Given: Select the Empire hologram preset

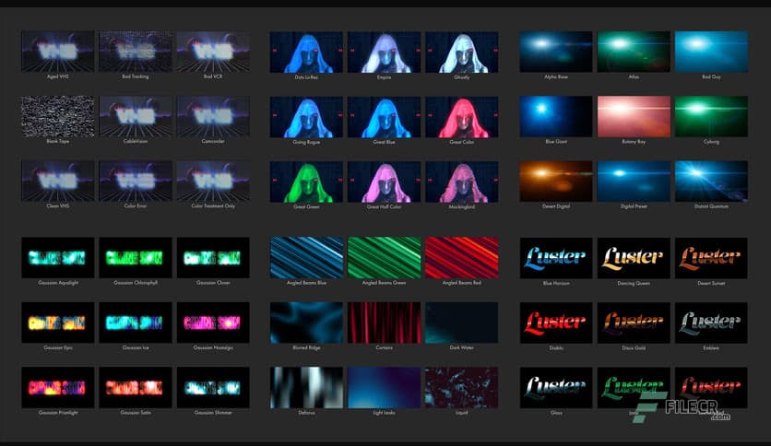Looking at the screenshot, I should (x=384, y=53).
